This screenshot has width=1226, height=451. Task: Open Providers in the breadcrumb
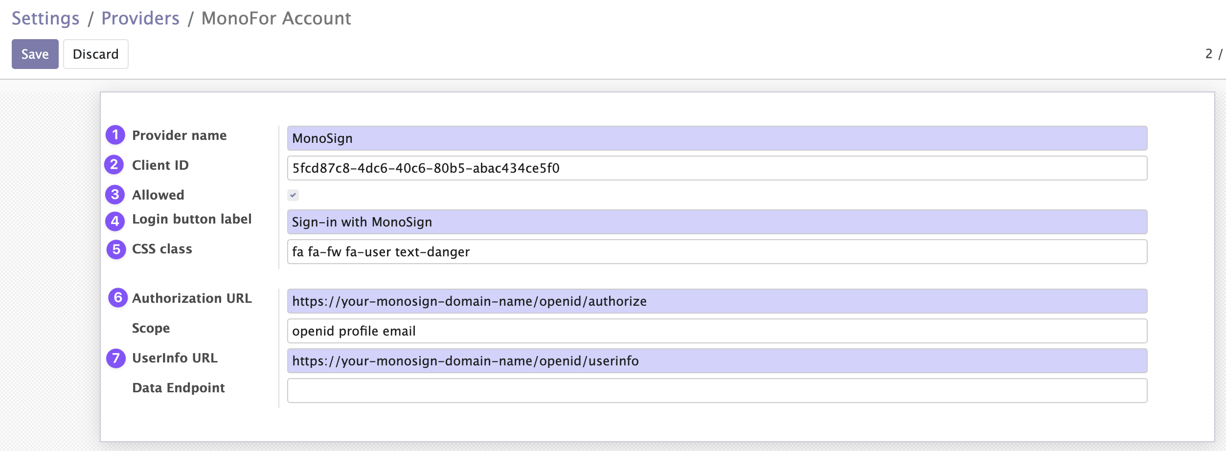point(140,18)
